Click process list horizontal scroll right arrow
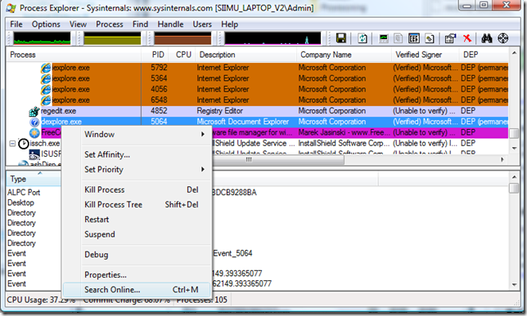527x316 pixels. pos(502,160)
